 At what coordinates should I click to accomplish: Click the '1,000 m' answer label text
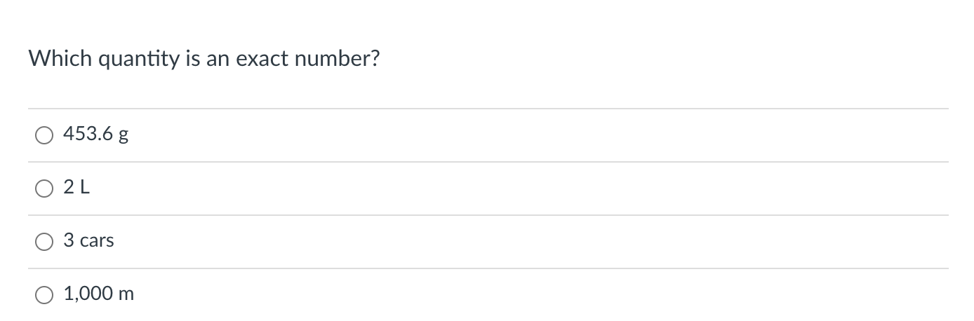pyautogui.click(x=98, y=294)
